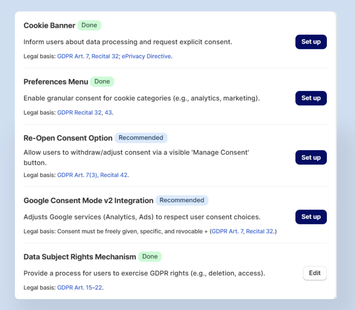Open GDPR Art. 7 link under Google Consent Mode

pos(228,231)
